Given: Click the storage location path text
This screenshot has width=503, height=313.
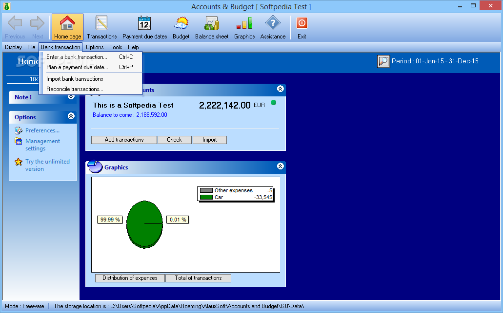Looking at the screenshot, I should click(x=179, y=306).
